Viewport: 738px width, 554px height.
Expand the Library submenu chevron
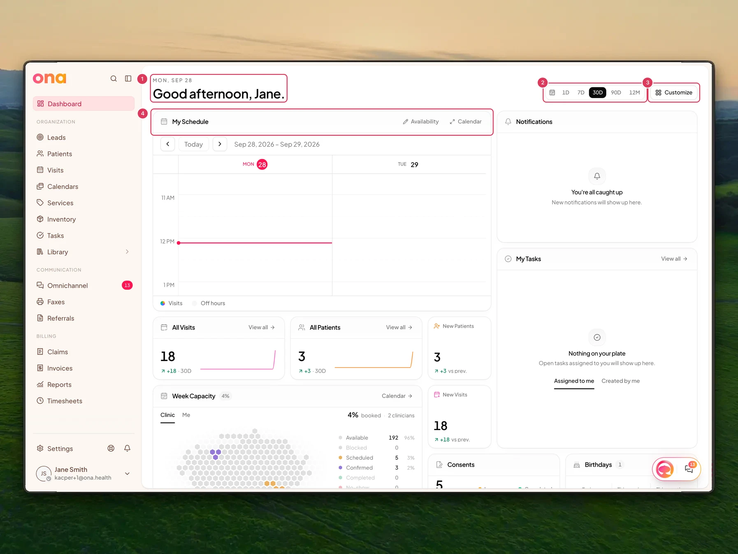click(127, 252)
